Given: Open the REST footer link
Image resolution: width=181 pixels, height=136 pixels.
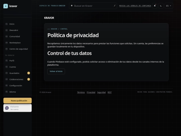Looking at the screenshot, I should click(110, 92).
